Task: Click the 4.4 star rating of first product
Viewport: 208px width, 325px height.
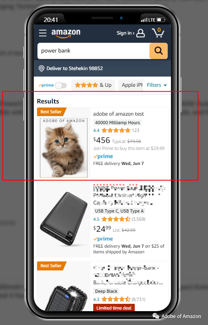Action: coord(112,130)
